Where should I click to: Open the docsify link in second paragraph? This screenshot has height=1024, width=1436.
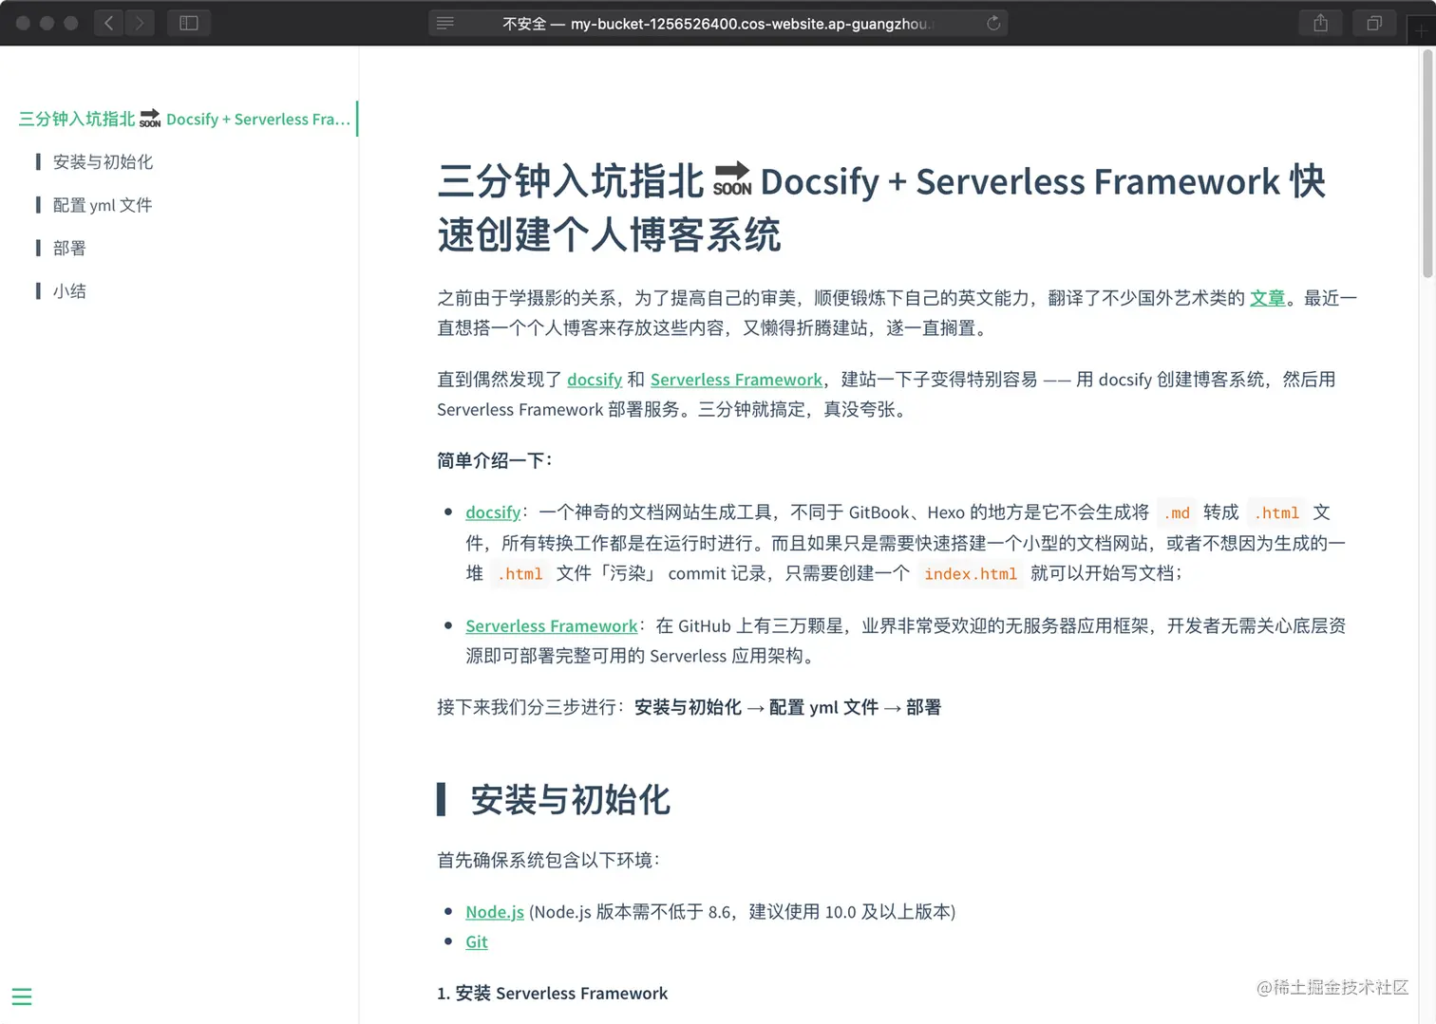click(595, 380)
